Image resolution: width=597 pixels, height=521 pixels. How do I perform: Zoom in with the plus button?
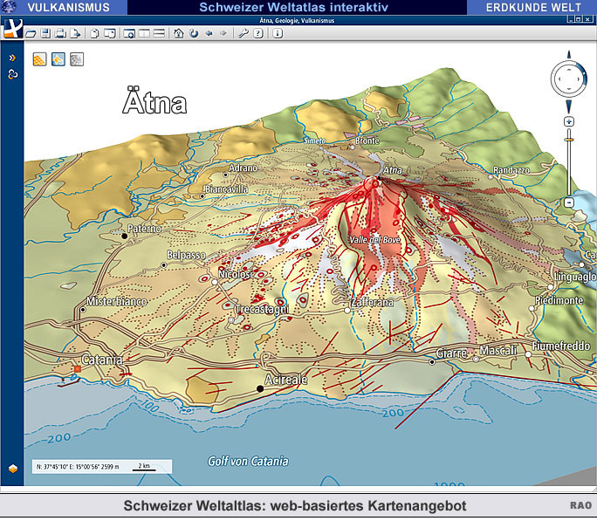click(569, 122)
